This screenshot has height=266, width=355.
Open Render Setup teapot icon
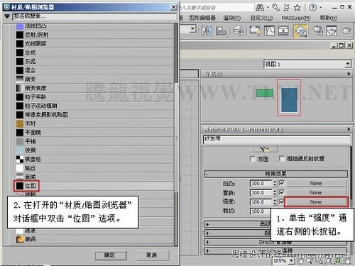pyautogui.click(x=317, y=31)
